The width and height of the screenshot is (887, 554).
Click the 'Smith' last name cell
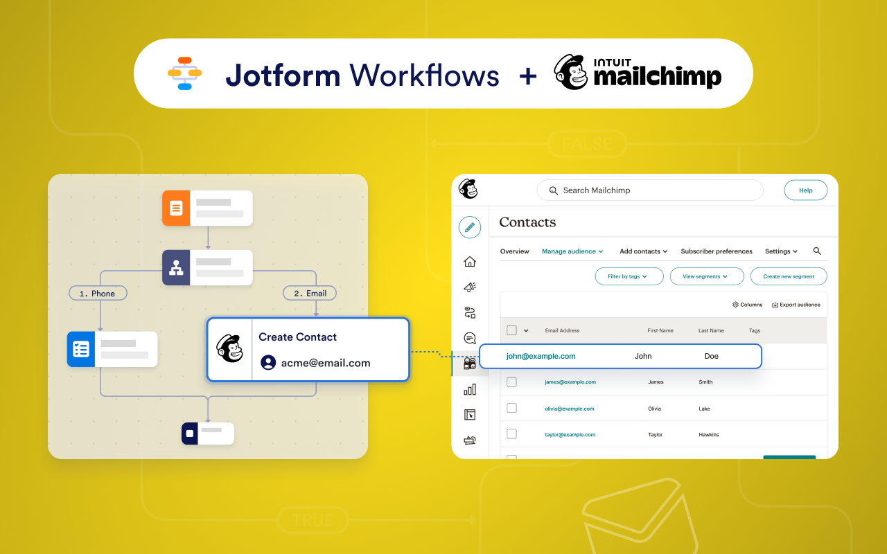point(705,382)
